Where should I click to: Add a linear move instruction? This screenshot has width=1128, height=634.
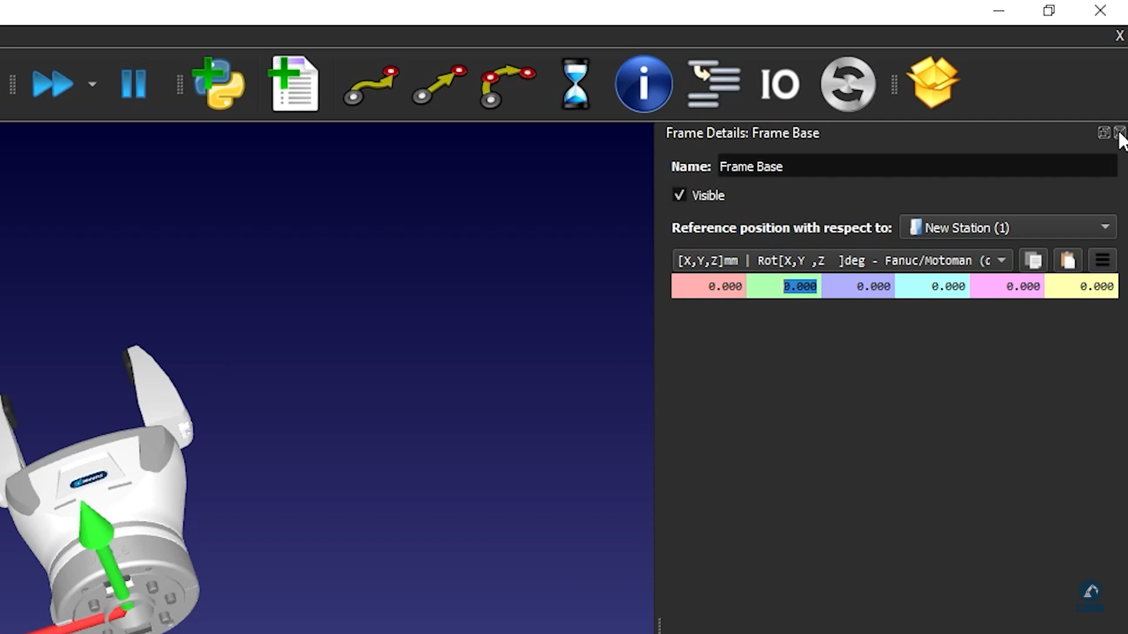pos(439,85)
